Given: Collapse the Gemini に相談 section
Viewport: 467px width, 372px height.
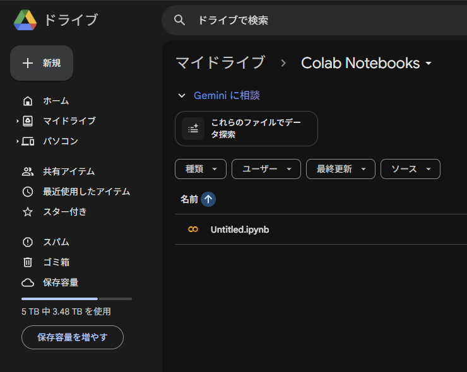Looking at the screenshot, I should tap(182, 96).
